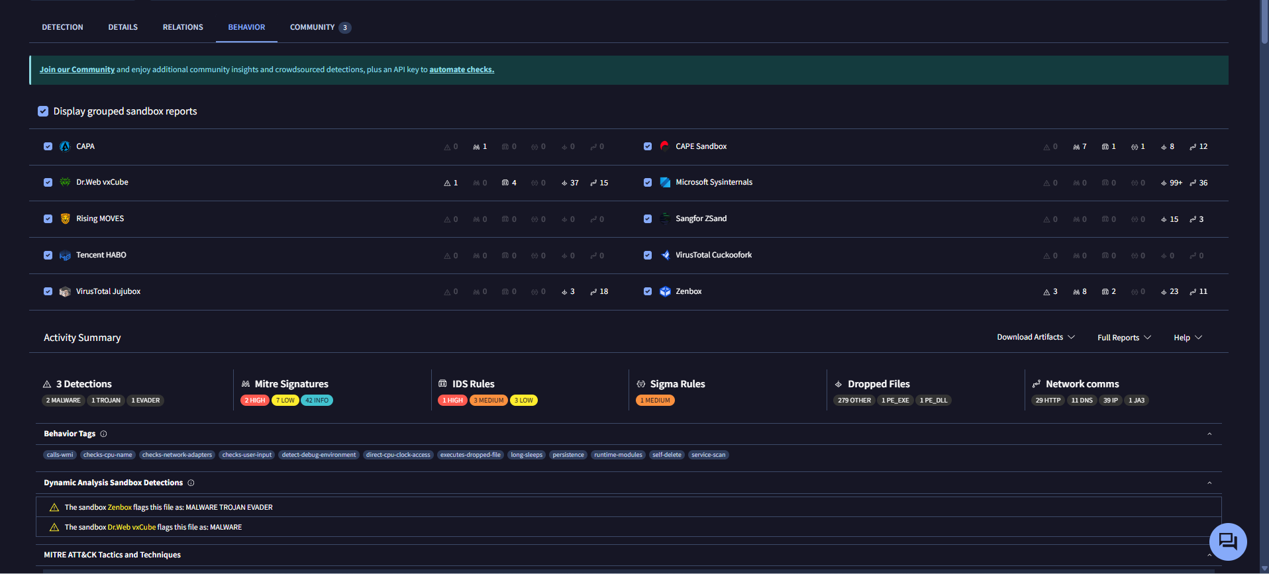
Task: Click the info icon beside Behavior Tags
Action: [x=103, y=434]
